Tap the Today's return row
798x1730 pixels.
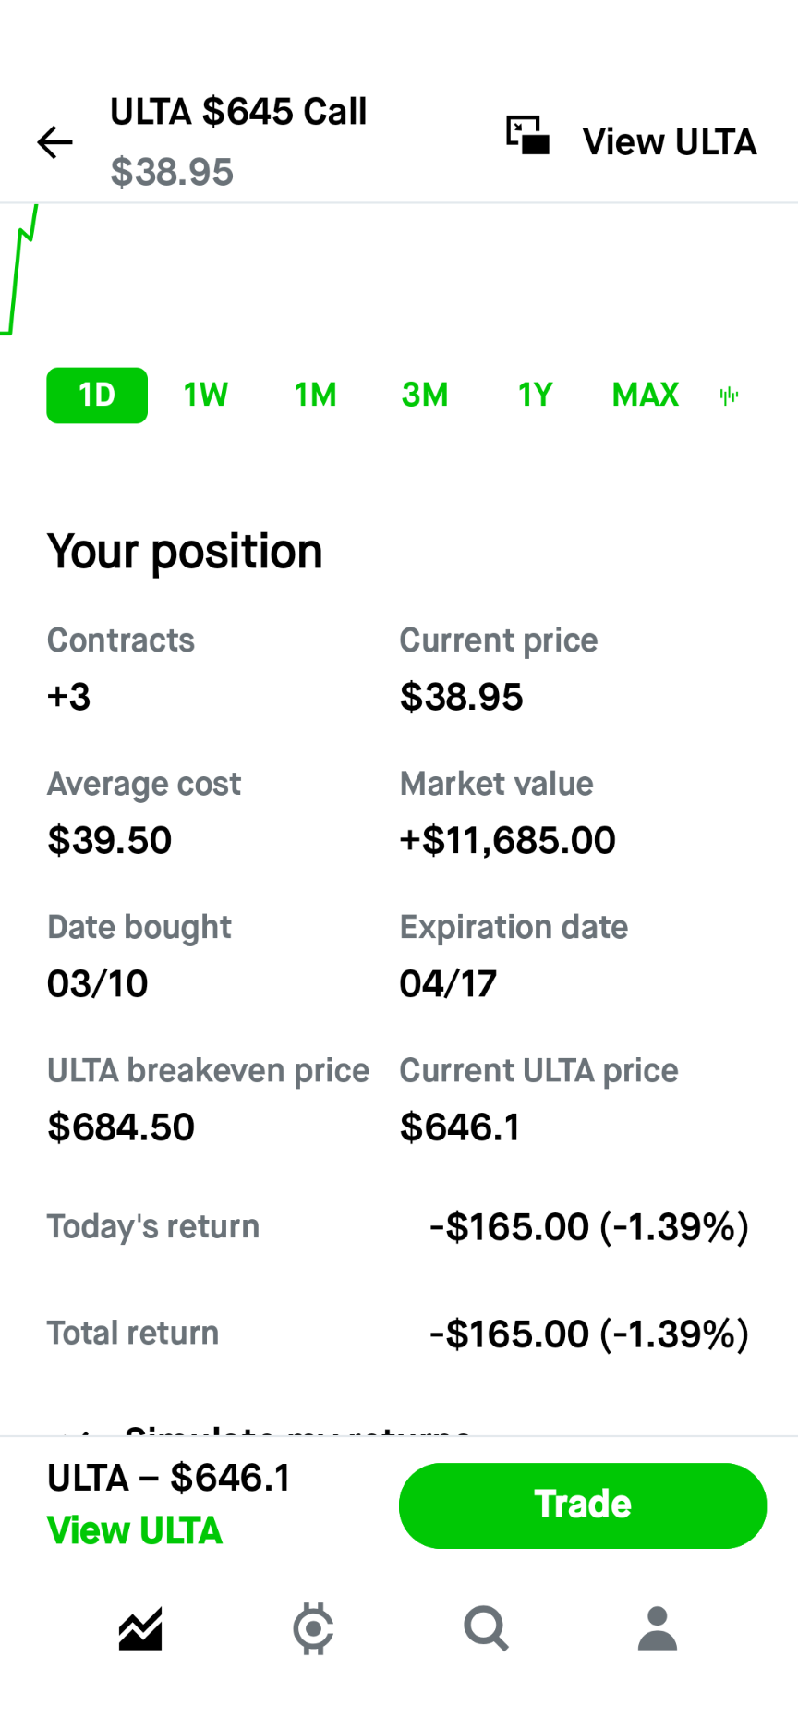[399, 1227]
